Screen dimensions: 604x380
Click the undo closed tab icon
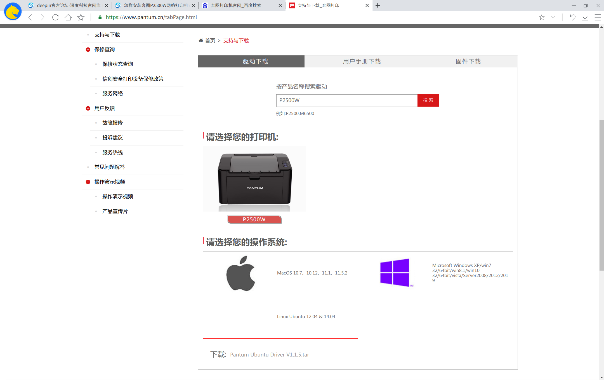click(x=572, y=17)
